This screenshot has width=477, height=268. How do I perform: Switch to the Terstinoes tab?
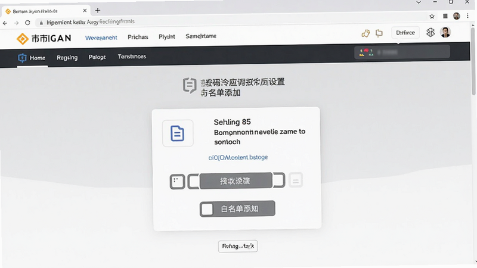pos(132,57)
